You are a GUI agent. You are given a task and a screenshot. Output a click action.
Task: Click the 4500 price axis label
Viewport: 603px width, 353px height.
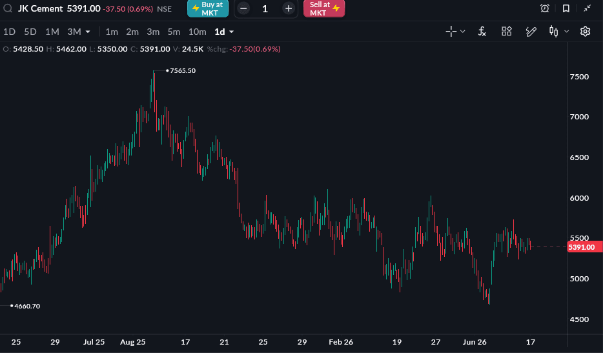(579, 319)
